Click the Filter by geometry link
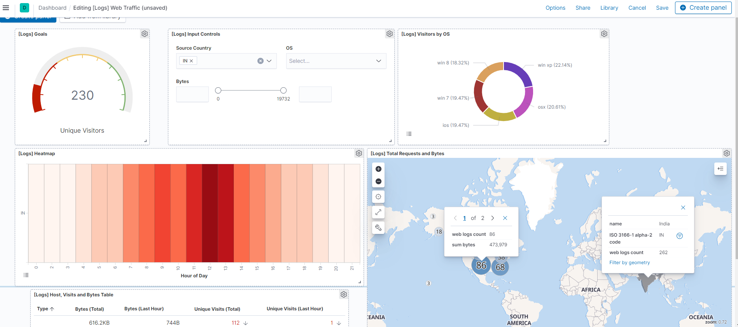The image size is (738, 327). (x=629, y=263)
